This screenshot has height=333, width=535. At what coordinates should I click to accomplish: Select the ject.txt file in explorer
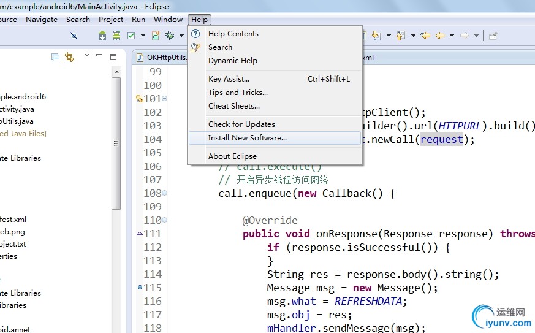13,244
